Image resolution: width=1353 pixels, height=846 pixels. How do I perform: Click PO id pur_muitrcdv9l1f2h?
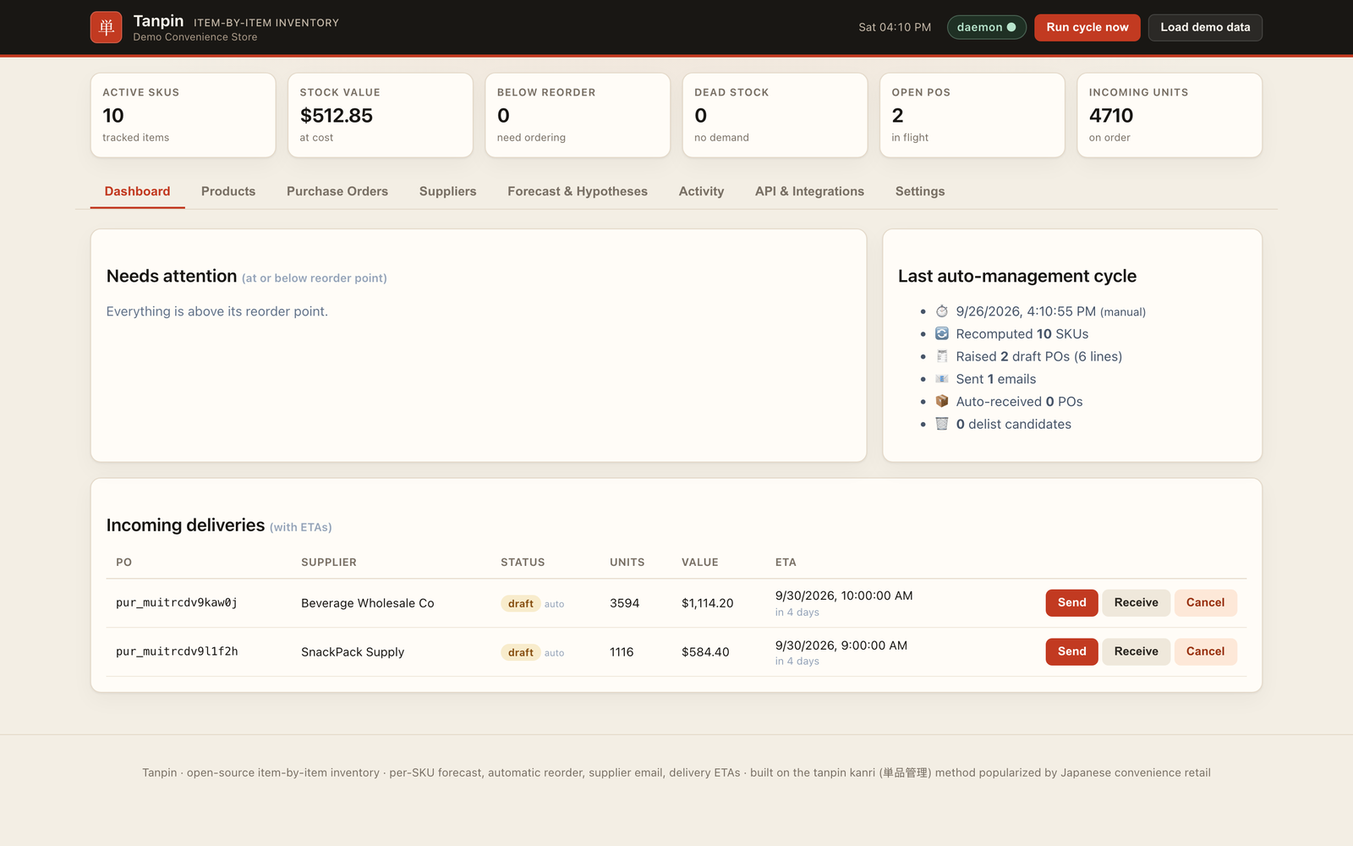(x=177, y=651)
